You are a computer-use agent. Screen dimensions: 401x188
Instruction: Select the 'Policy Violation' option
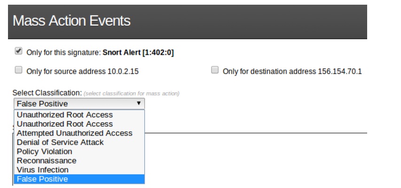(45, 151)
